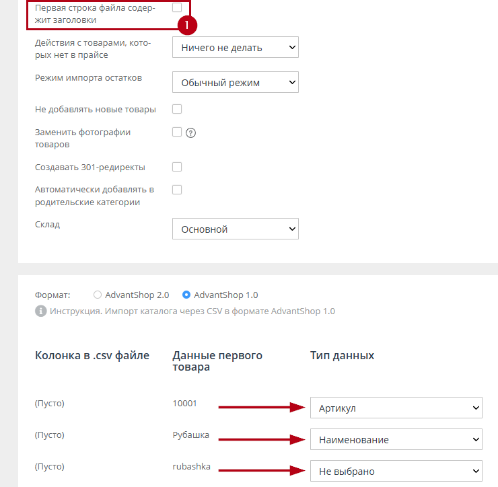This screenshot has width=498, height=487.
Task: Click the '10001' first product value
Action: click(184, 404)
